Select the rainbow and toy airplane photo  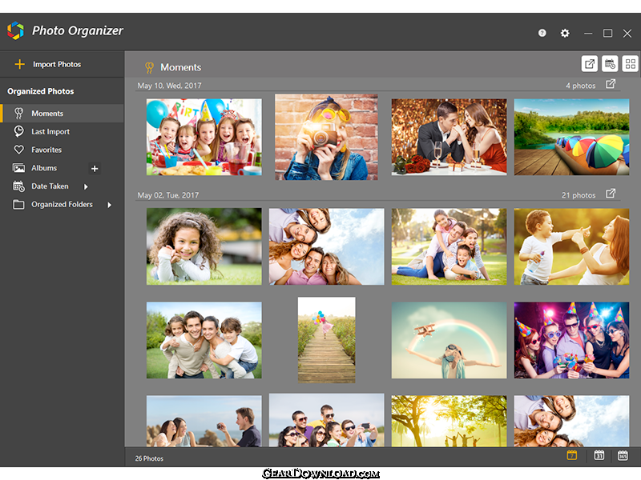(449, 340)
